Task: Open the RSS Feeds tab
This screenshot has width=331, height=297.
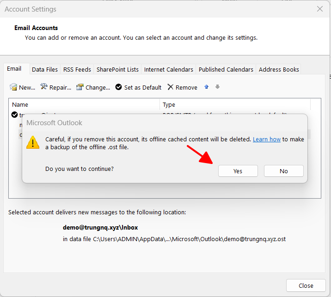Action: pos(77,69)
